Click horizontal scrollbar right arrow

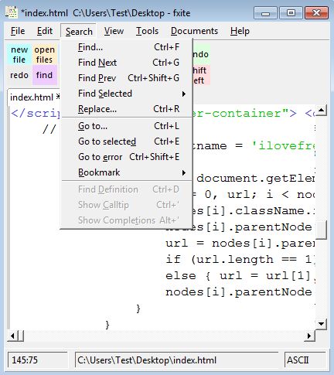pos(309,336)
